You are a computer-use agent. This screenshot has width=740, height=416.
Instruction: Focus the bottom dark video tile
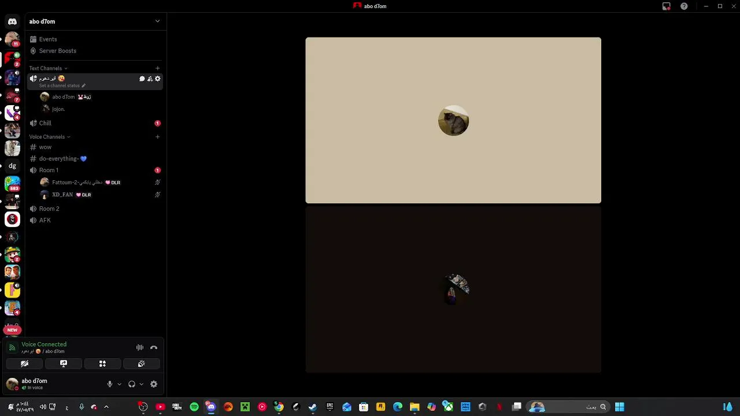tap(453, 289)
